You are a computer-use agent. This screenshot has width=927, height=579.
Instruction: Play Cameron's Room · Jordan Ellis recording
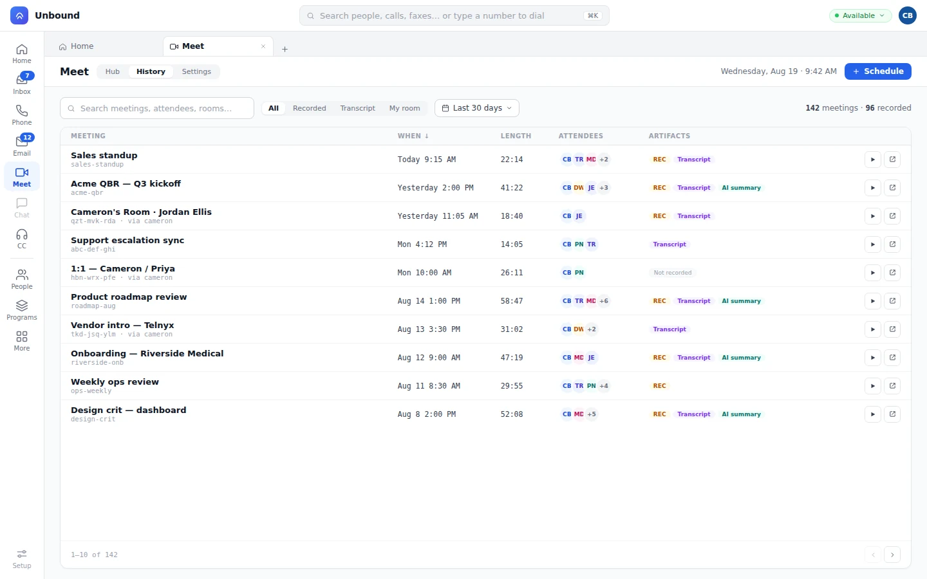point(872,216)
